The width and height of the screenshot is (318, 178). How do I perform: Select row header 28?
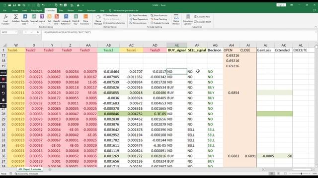click(x=3, y=114)
